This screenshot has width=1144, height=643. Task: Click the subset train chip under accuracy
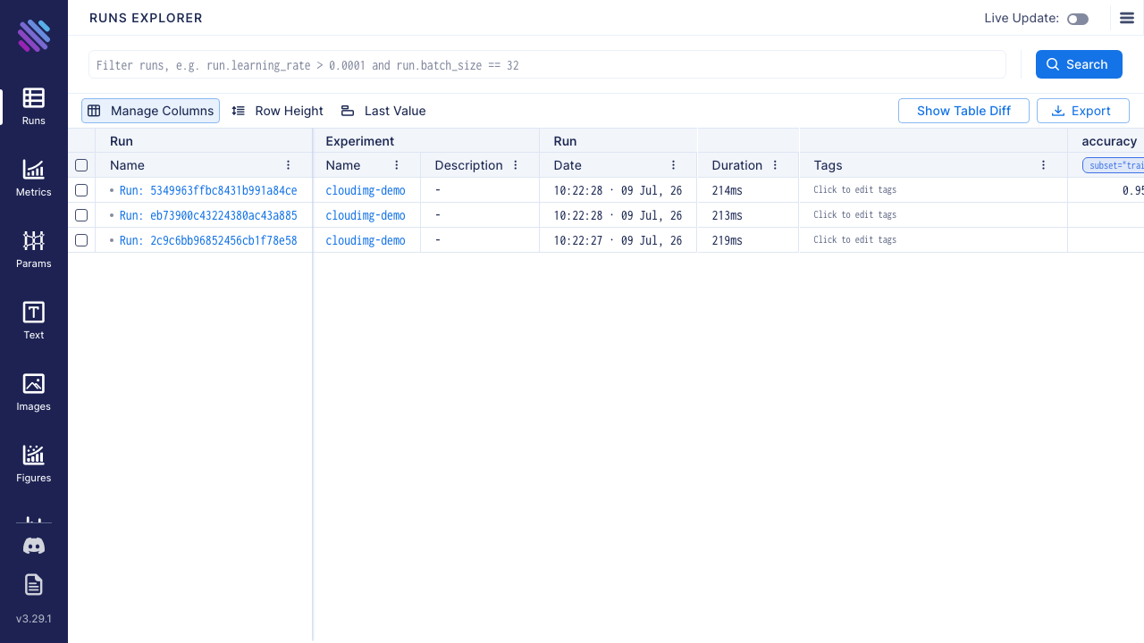[1114, 165]
